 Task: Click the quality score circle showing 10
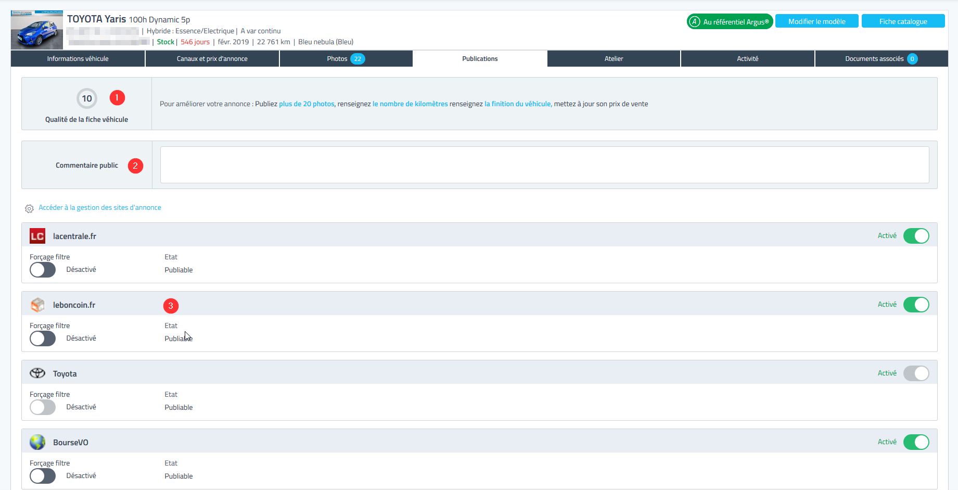[87, 98]
